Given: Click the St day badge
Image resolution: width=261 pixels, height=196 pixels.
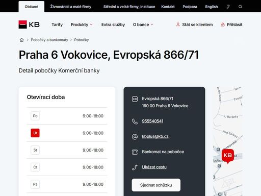Looking at the screenshot, I should 35,150.
